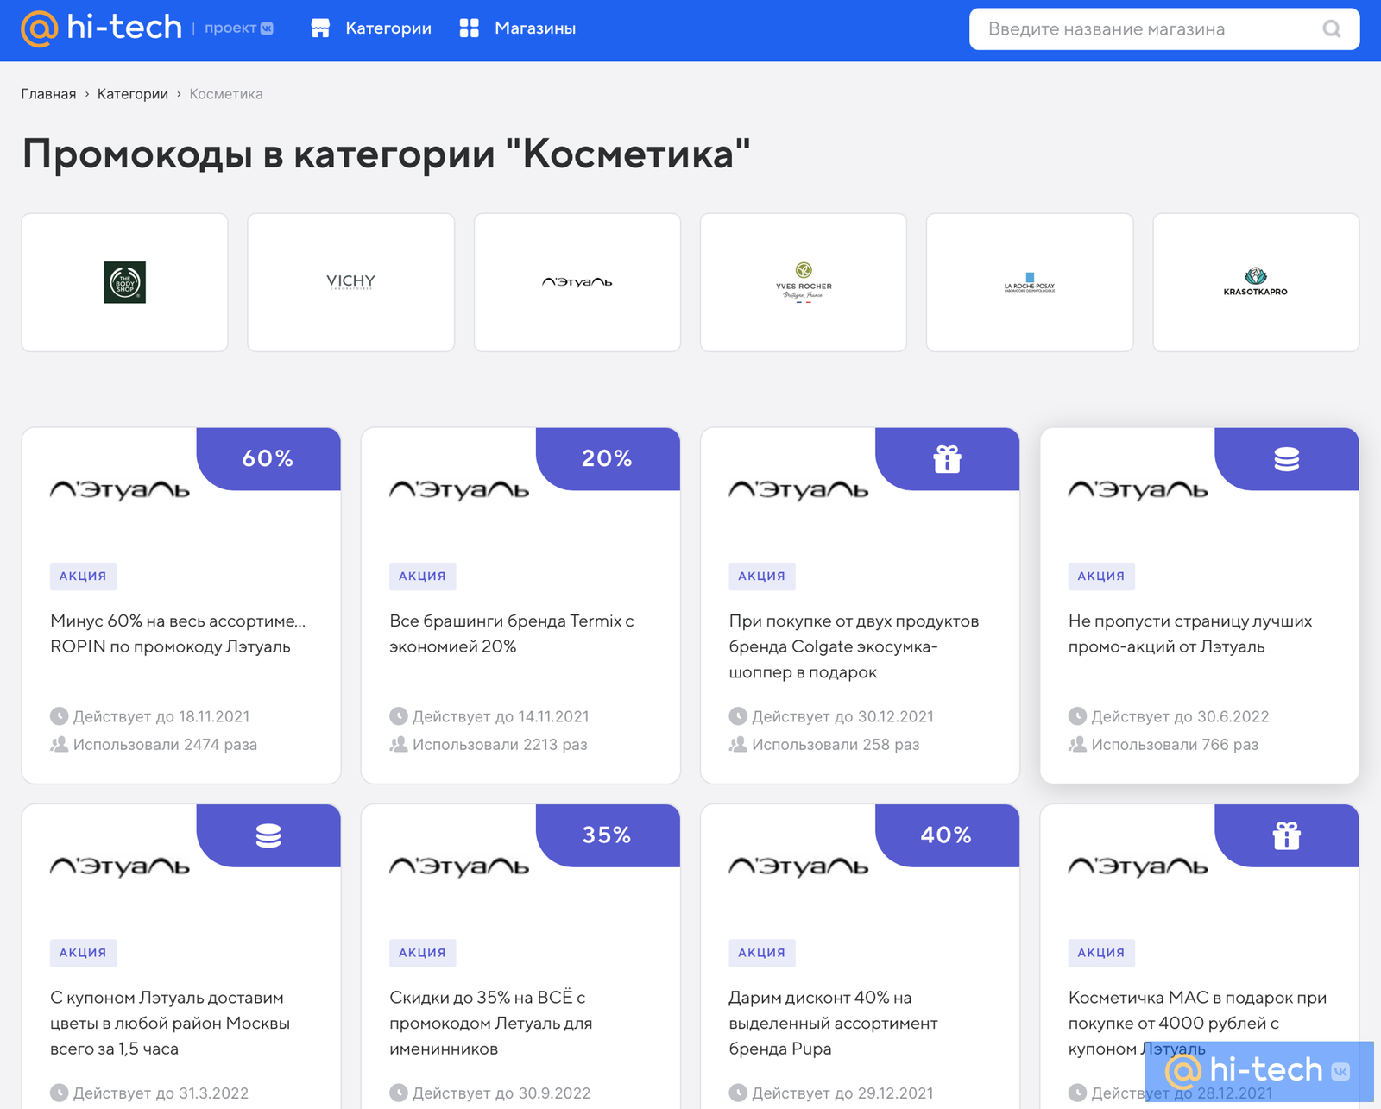Click the Магазины grid icon
This screenshot has width=1381, height=1109.
pyautogui.click(x=469, y=28)
